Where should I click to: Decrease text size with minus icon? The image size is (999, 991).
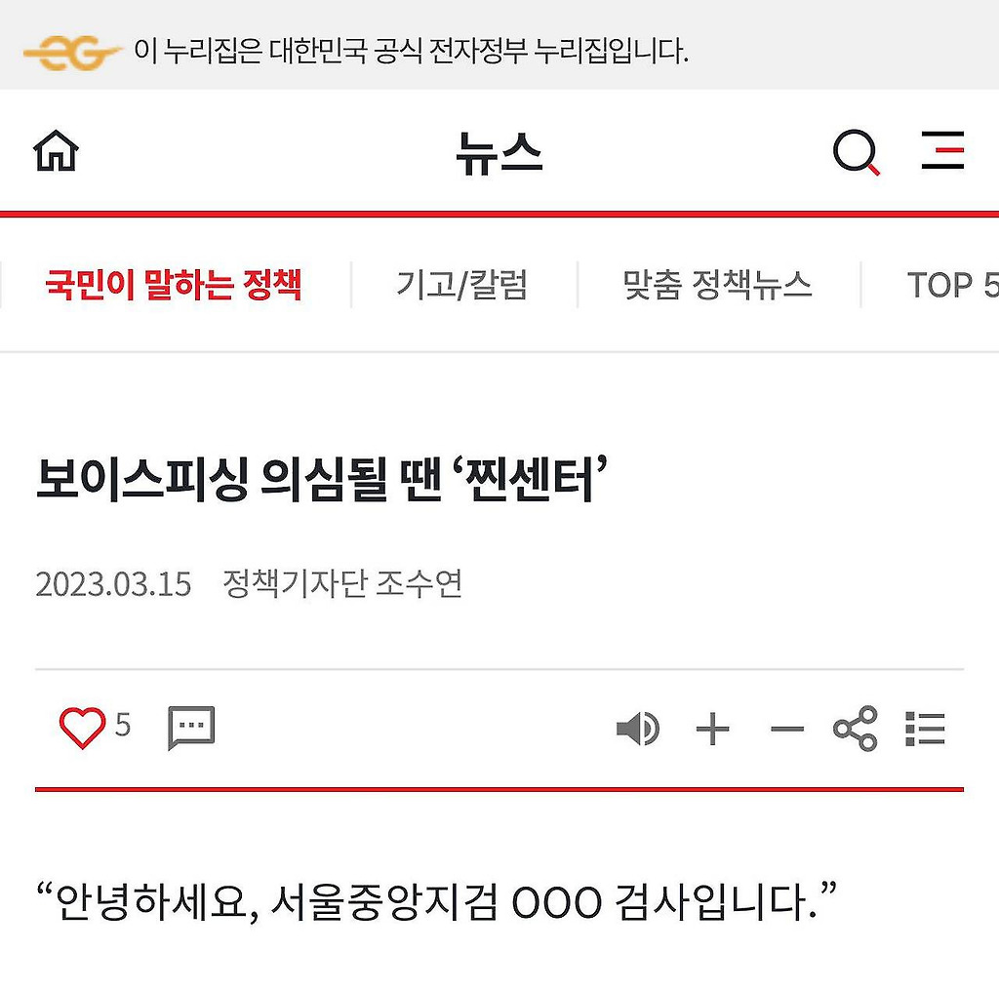787,730
